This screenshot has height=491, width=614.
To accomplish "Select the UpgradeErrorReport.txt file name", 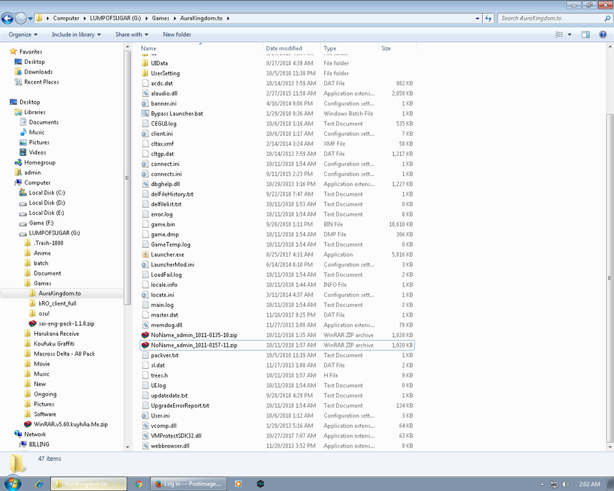I will [x=180, y=406].
